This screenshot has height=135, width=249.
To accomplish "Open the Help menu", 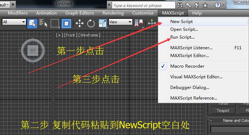I will [x=197, y=13].
